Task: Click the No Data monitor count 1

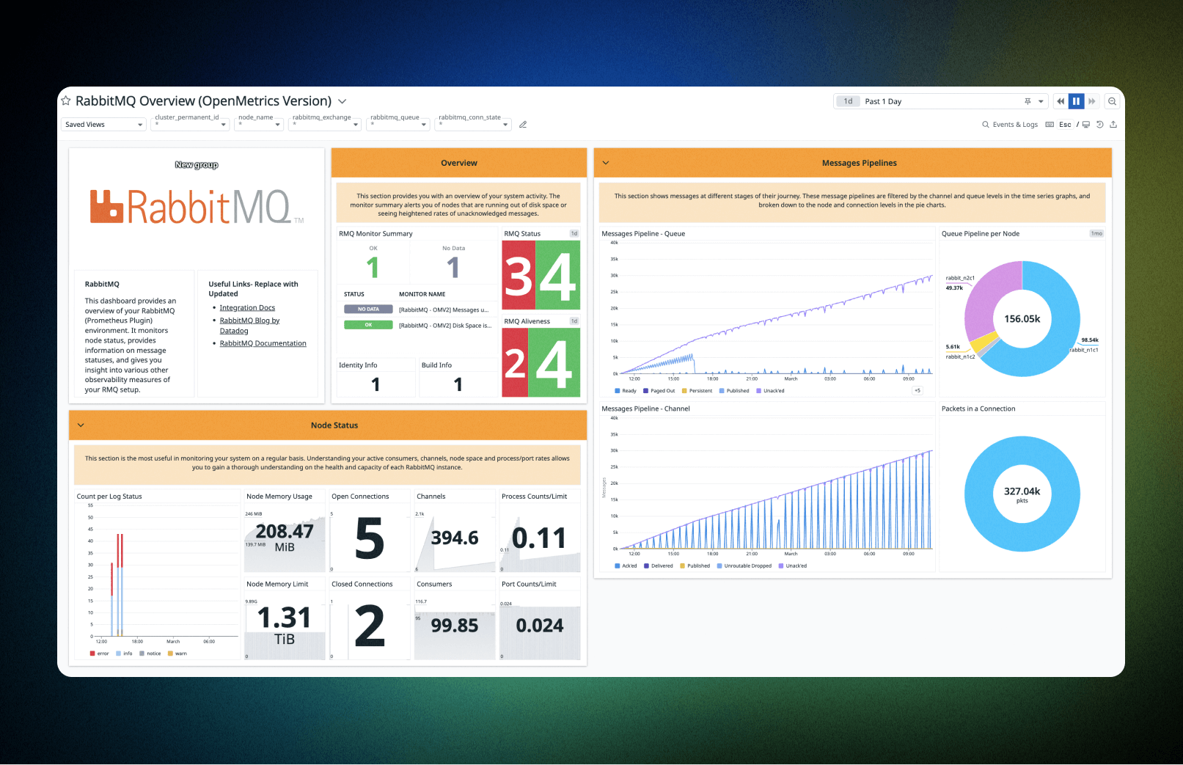Action: 453,267
